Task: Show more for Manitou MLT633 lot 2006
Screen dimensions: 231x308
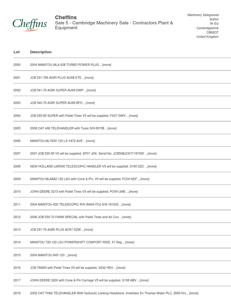Action: (91, 141)
